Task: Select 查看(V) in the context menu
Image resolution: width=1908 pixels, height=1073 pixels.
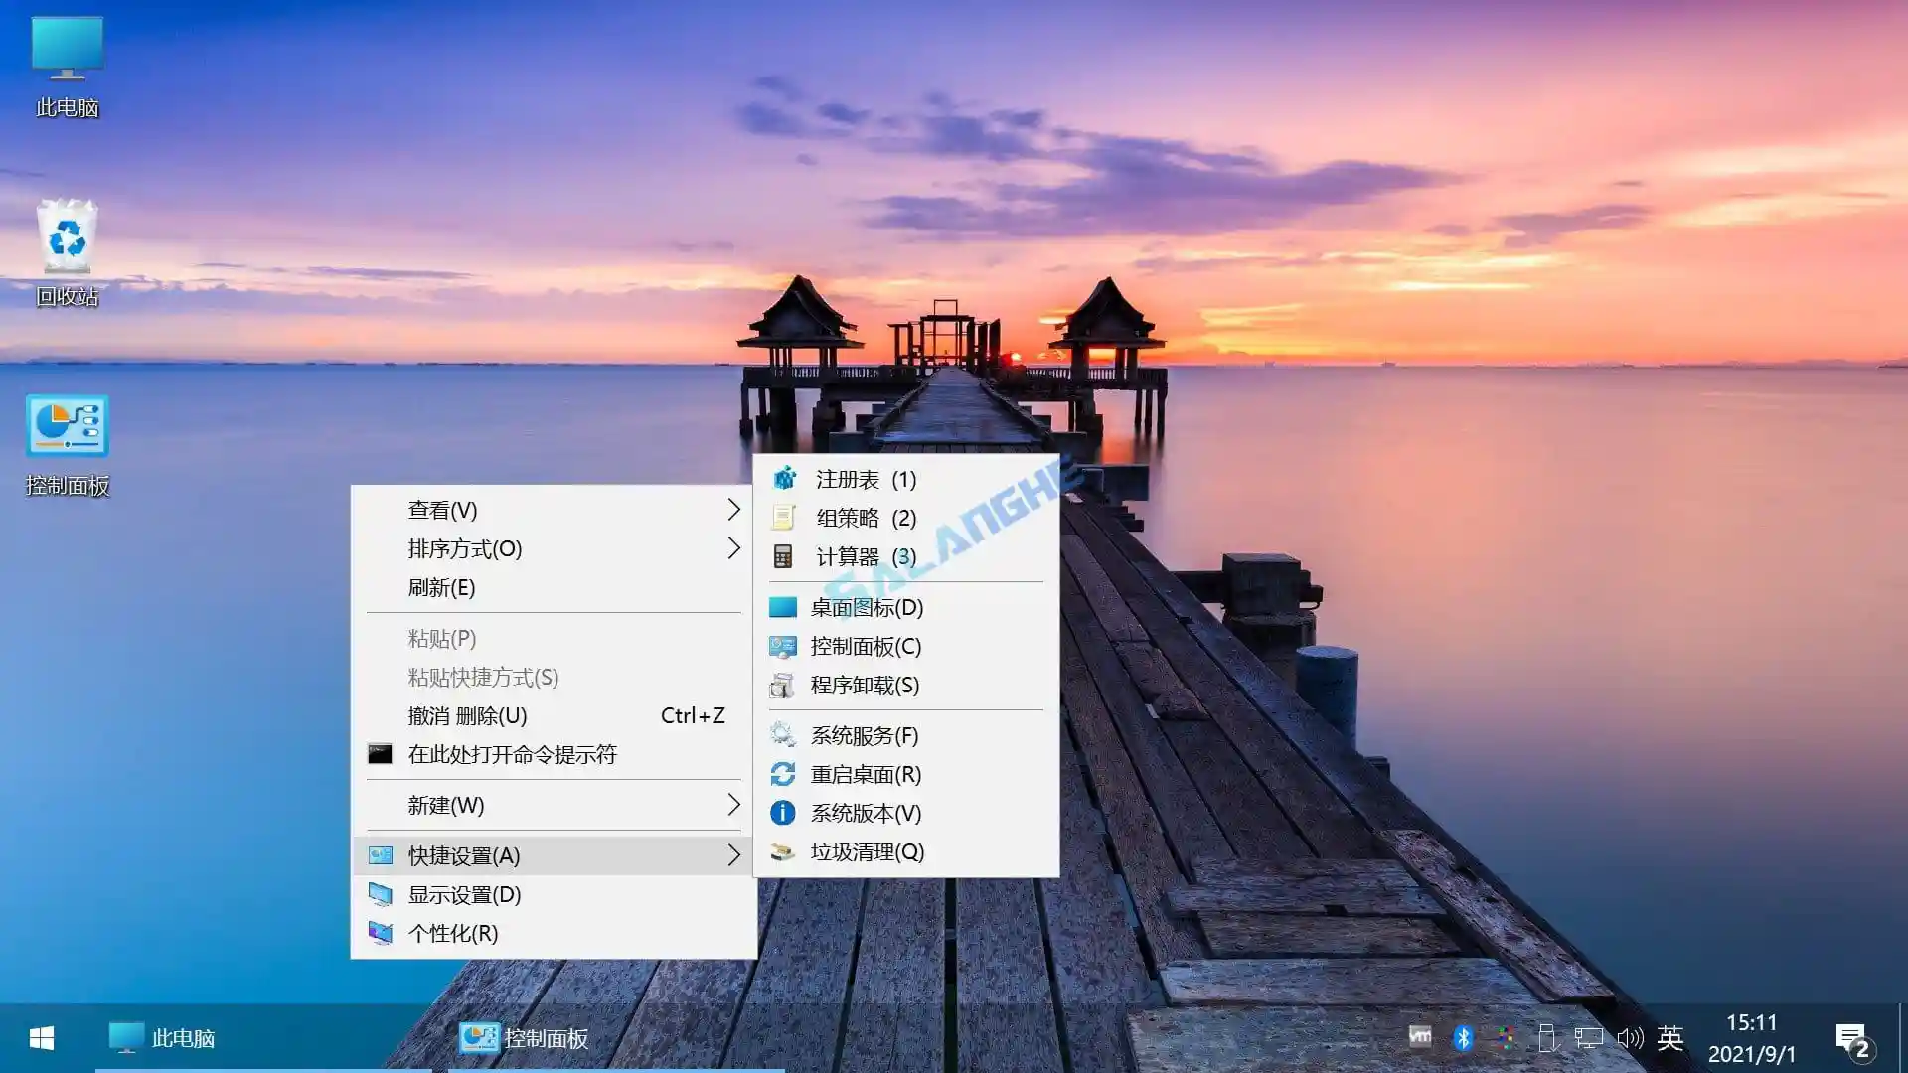Action: (554, 510)
